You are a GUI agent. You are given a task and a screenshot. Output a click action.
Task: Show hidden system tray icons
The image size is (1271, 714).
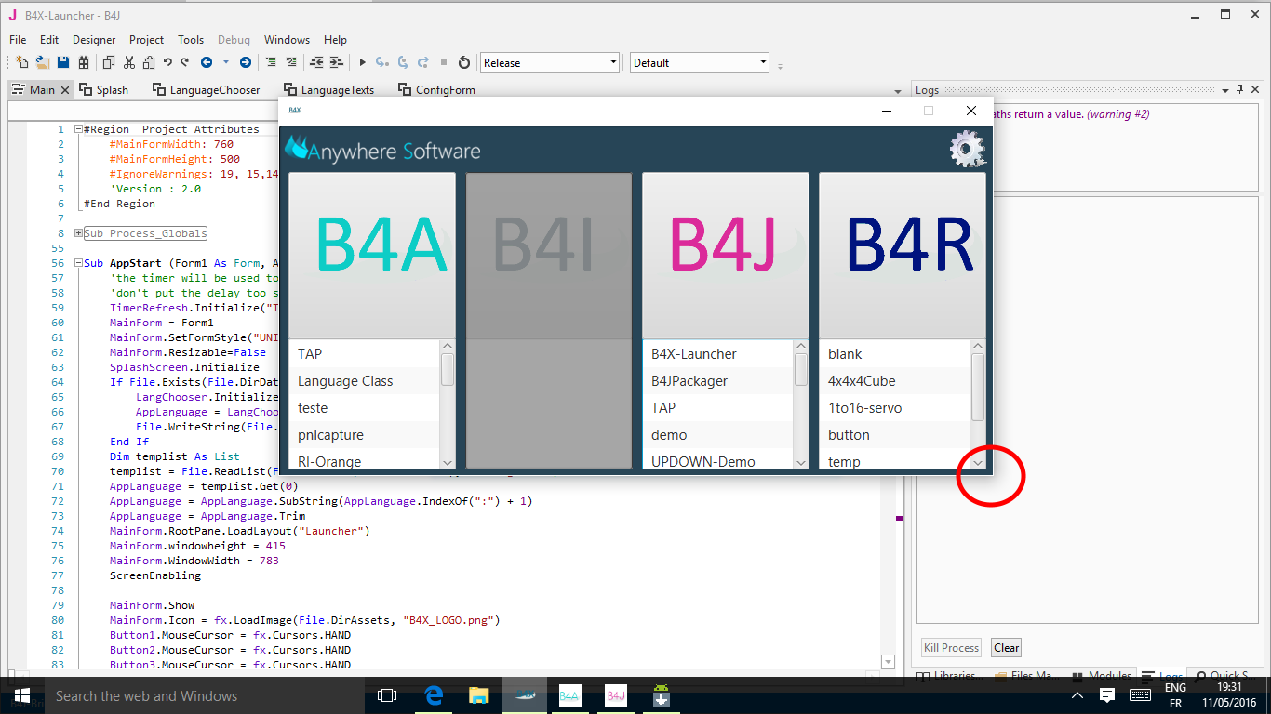pos(1077,695)
